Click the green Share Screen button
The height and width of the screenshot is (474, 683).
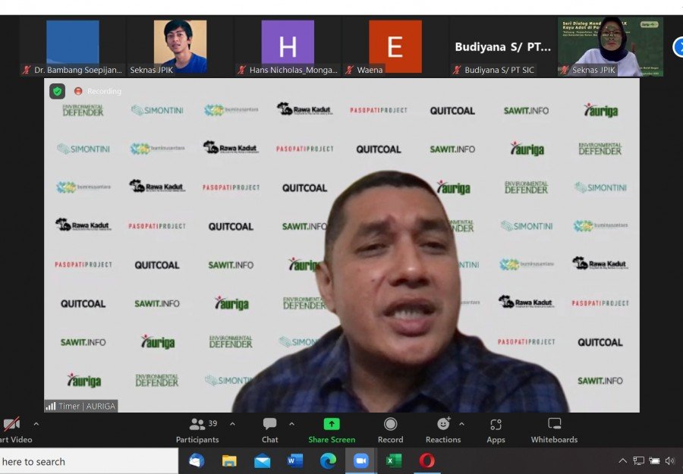(x=332, y=430)
